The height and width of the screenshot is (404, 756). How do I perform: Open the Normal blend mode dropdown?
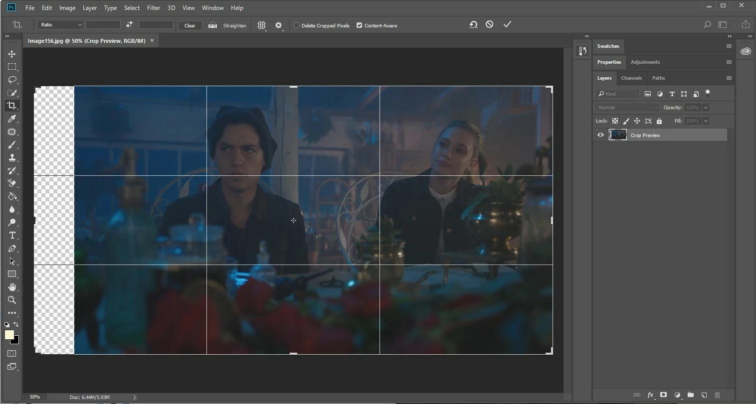[x=627, y=108]
